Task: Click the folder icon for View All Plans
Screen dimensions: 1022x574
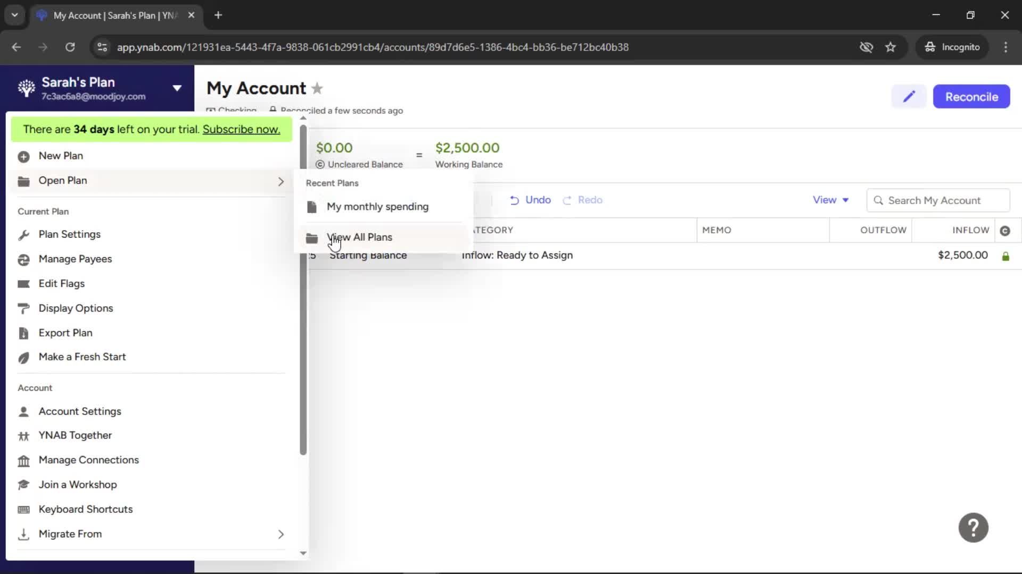Action: click(x=312, y=238)
